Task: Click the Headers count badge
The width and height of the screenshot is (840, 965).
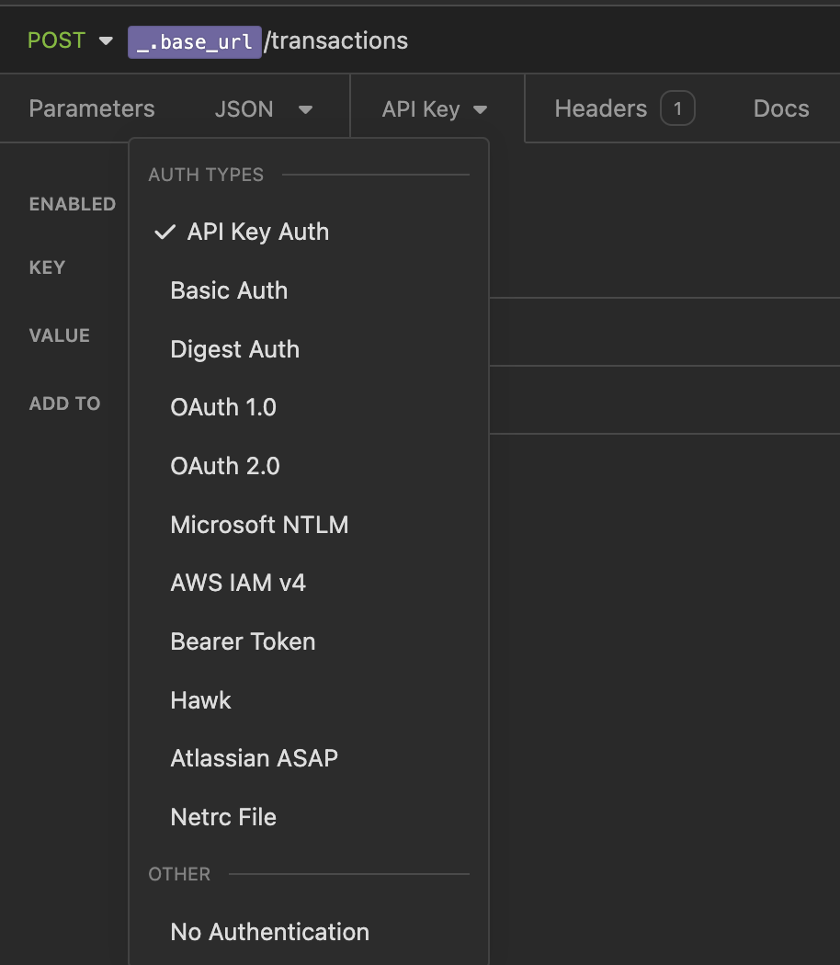Action: (x=677, y=109)
